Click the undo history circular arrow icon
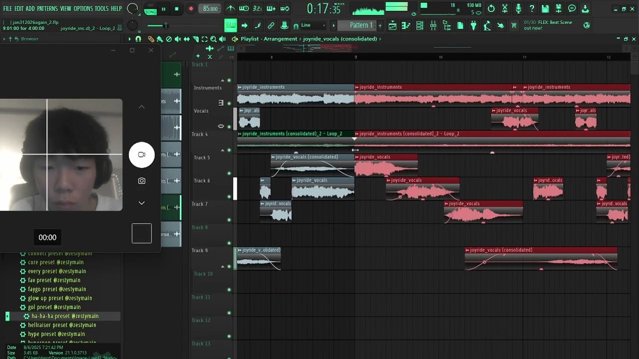Screen dimensions: 639x359 click(491, 8)
